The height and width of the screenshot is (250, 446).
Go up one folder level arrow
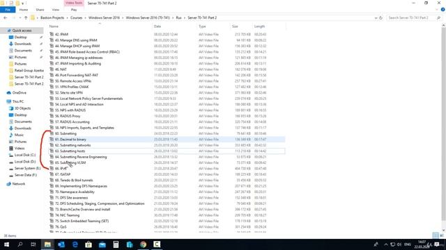[26, 17]
